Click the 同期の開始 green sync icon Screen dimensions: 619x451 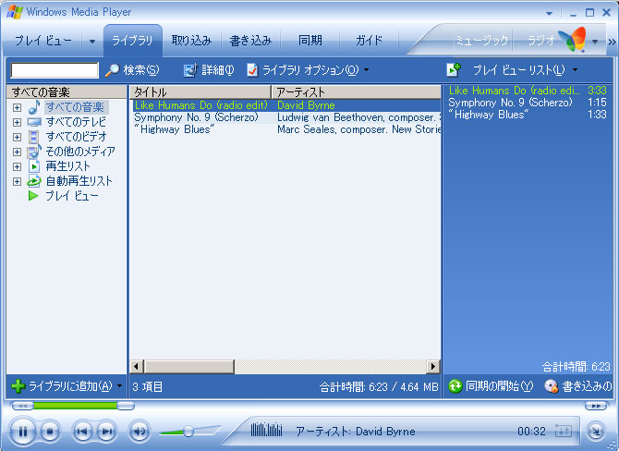[455, 386]
